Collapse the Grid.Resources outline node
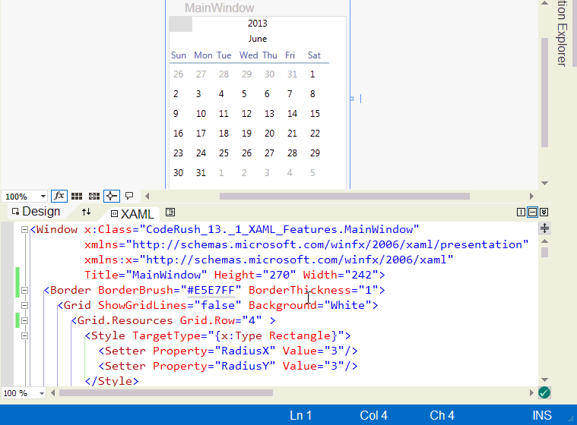 click(x=24, y=321)
